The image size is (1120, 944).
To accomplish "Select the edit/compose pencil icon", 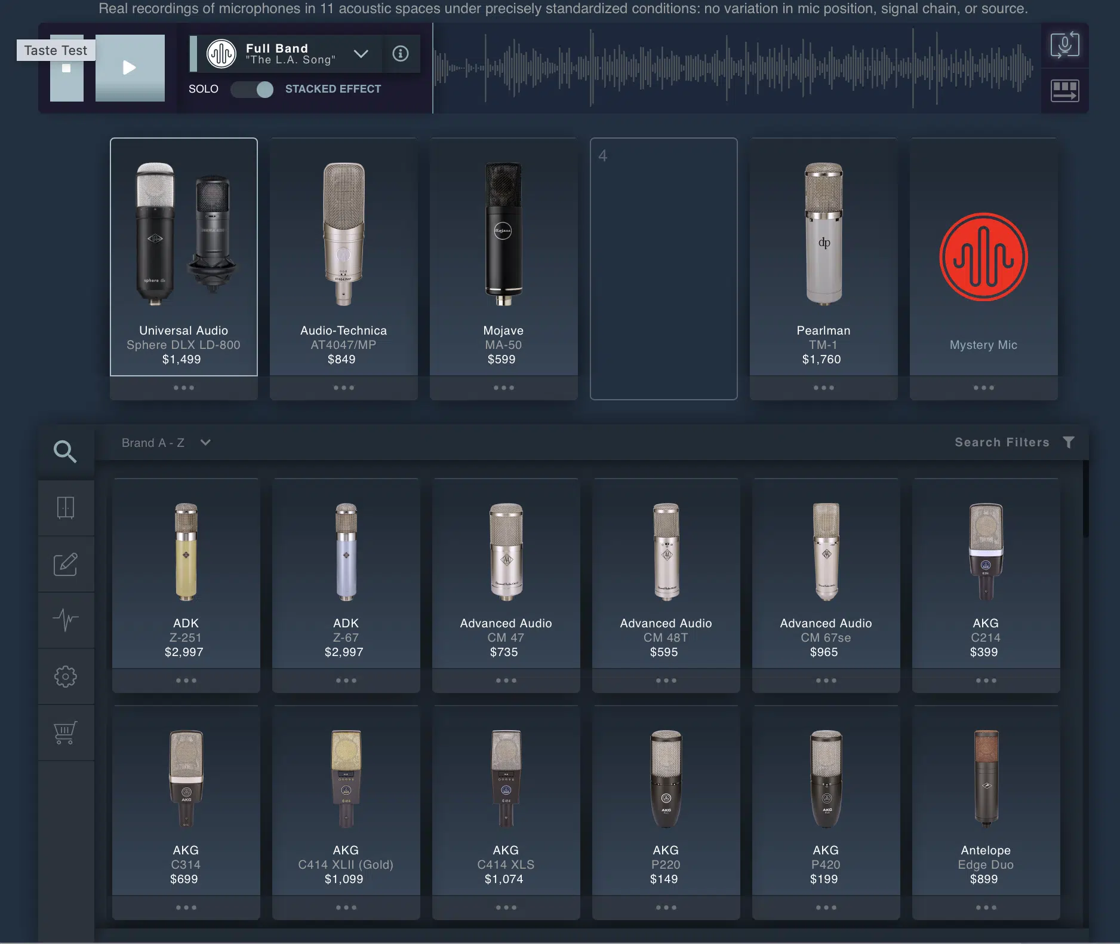I will 66,563.
